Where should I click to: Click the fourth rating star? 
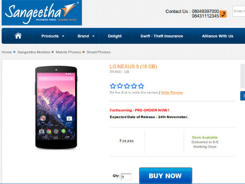click(x=134, y=86)
